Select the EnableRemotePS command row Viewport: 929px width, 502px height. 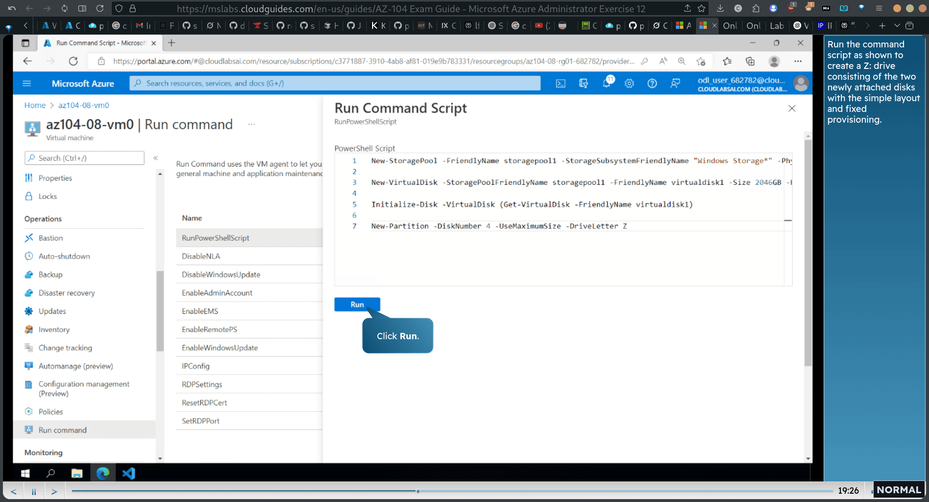[249, 329]
